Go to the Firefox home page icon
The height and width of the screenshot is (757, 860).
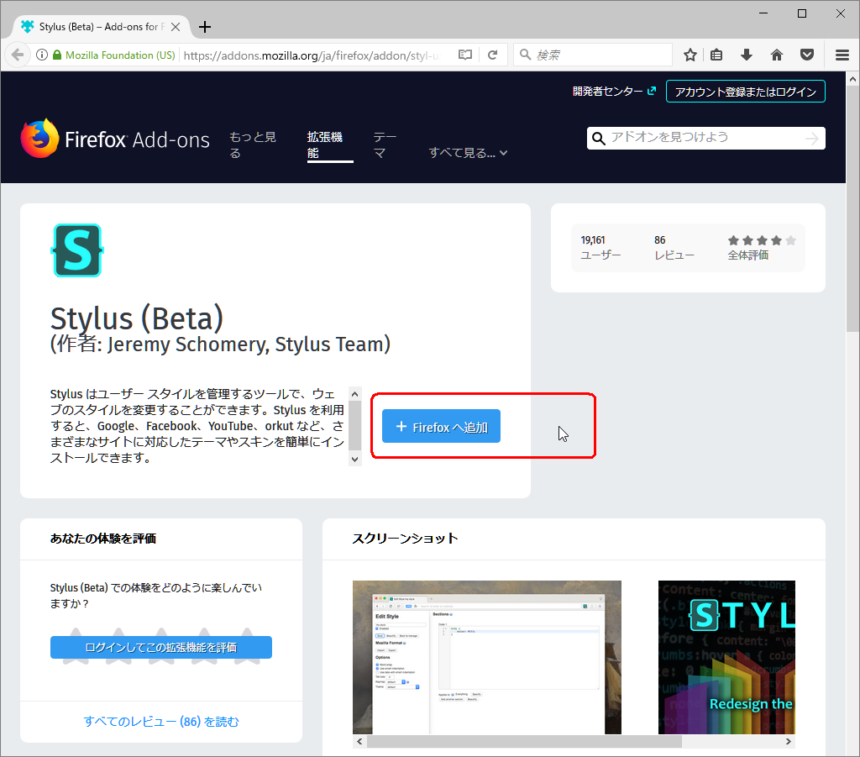pyautogui.click(x=777, y=55)
